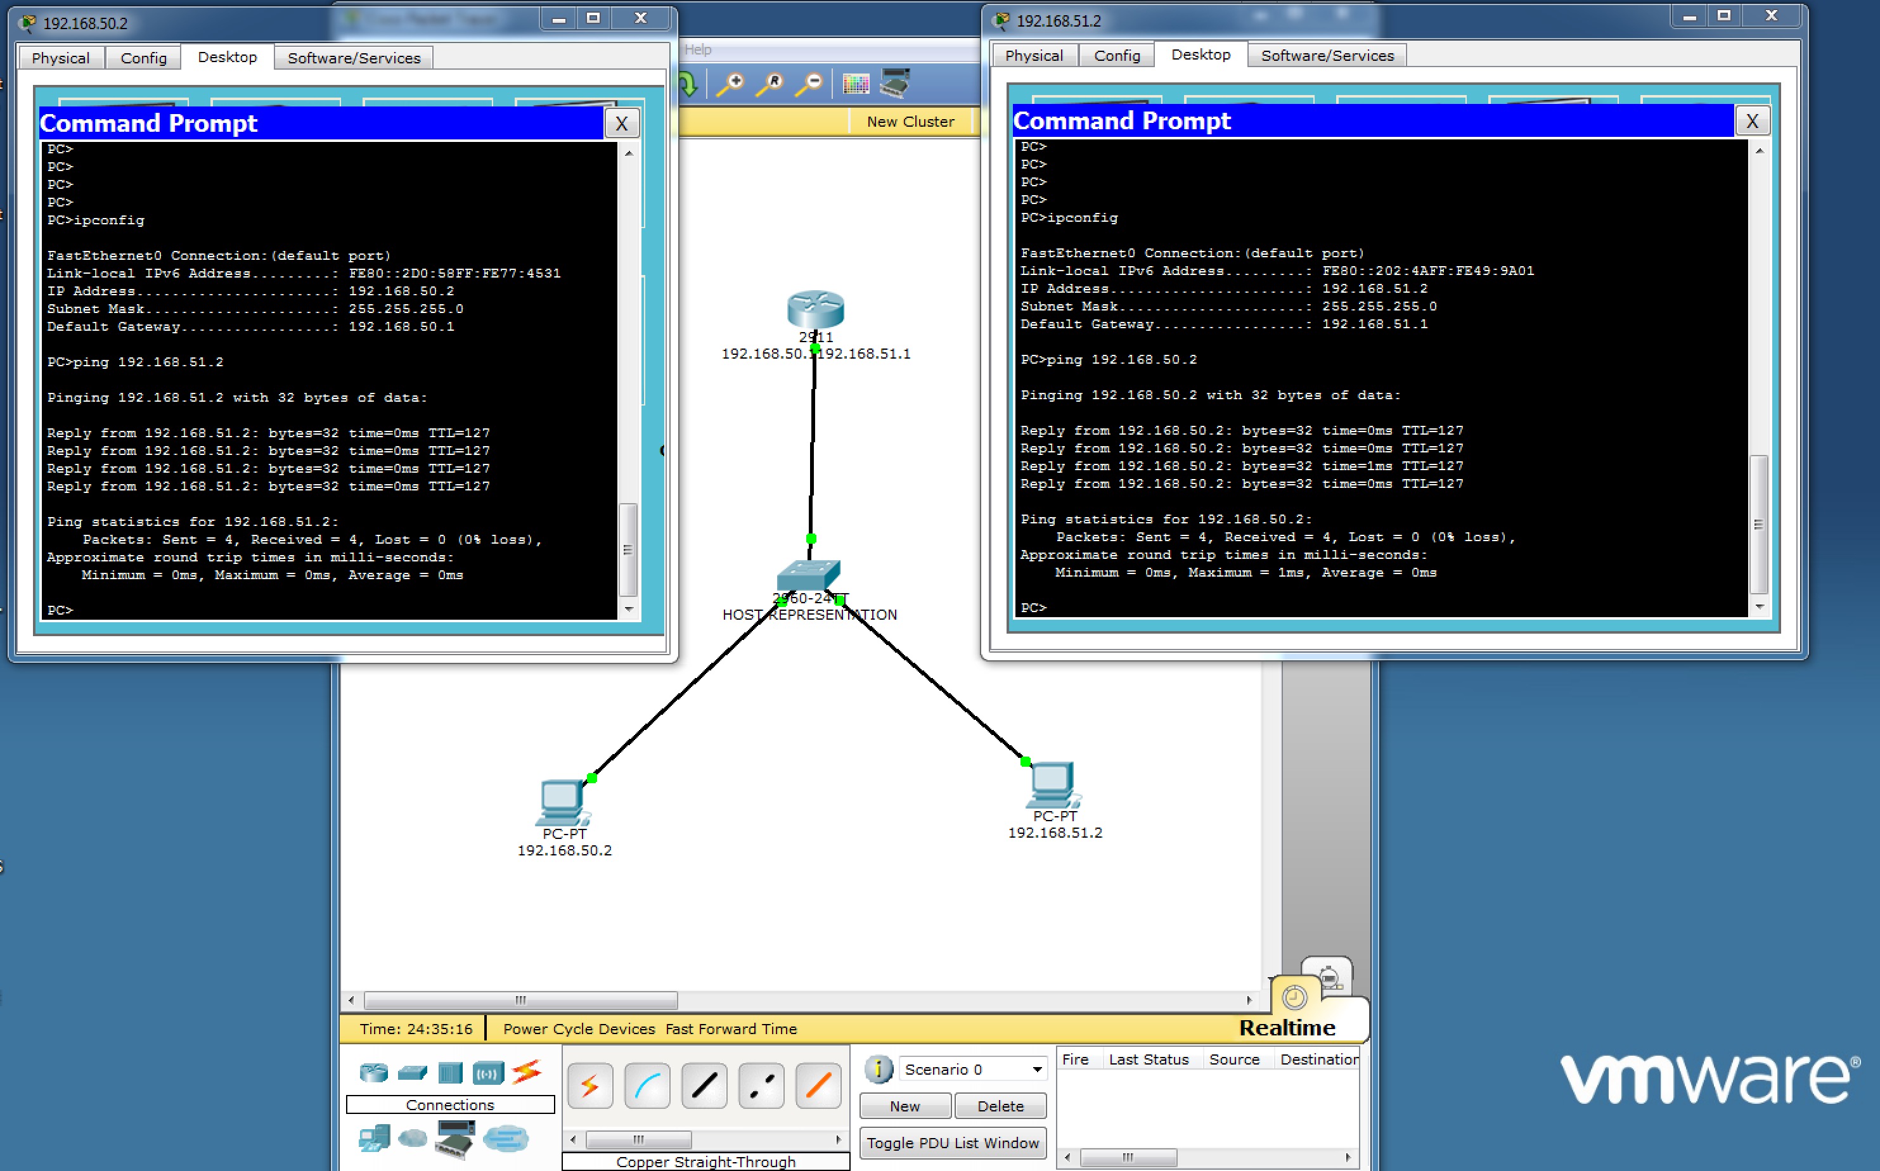1880x1171 pixels.
Task: Click the PC-PT 192.168.50.2 on the workspace
Action: 562,802
